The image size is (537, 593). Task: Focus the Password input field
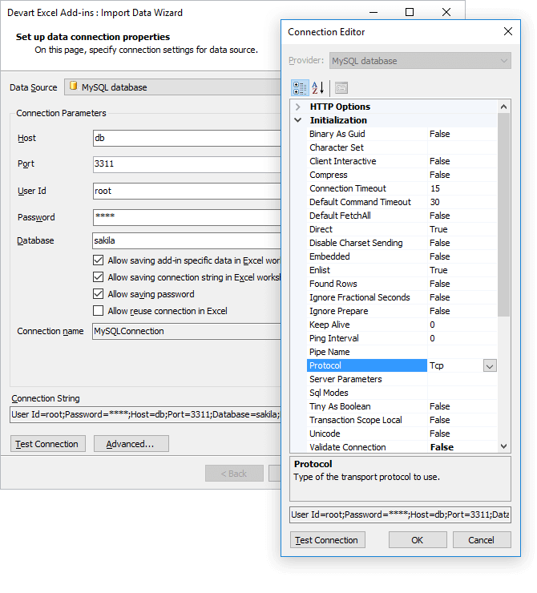[x=187, y=217]
